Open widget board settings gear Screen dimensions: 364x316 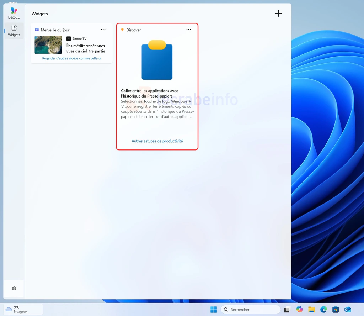click(14, 288)
